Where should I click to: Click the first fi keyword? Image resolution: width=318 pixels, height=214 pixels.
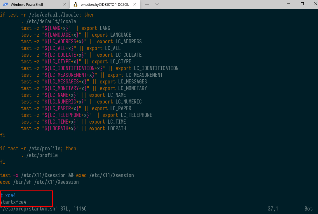3,135
